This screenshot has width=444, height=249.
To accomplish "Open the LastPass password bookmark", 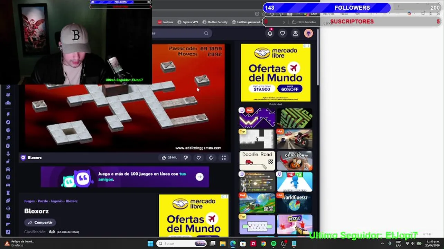I will pos(247,22).
